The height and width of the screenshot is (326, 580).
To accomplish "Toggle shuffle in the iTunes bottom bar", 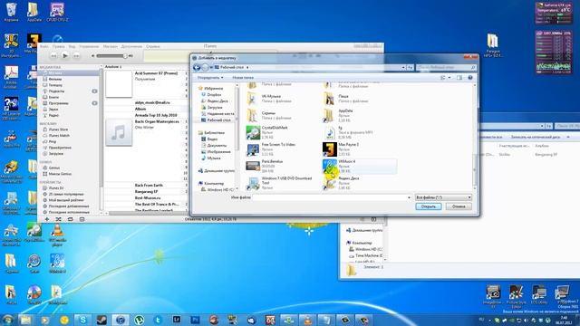I will (x=58, y=219).
